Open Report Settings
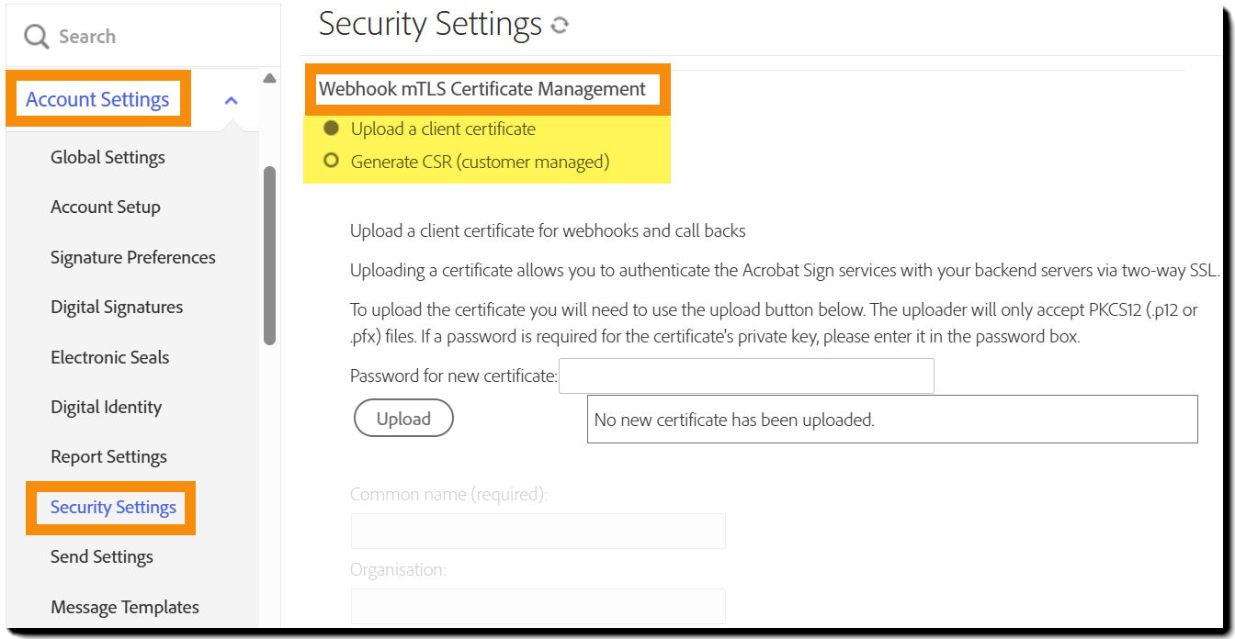 tap(108, 456)
